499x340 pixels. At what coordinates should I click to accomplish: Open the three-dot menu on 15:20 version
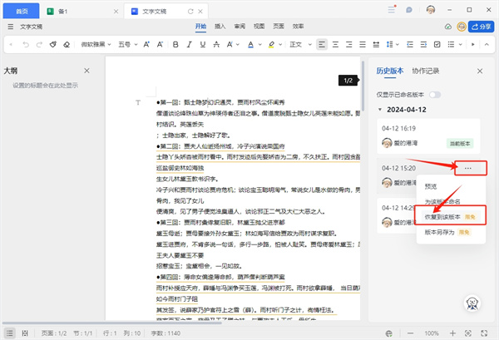coord(468,168)
